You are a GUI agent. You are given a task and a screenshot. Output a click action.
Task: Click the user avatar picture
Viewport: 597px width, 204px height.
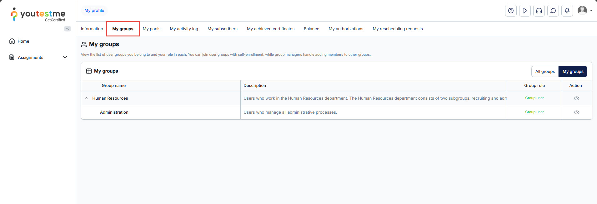(582, 11)
